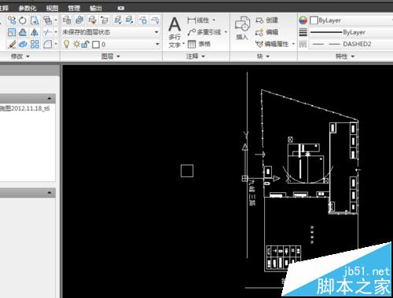393x298 pixels.
Task: Select the Erase tool
Action: pos(12,44)
